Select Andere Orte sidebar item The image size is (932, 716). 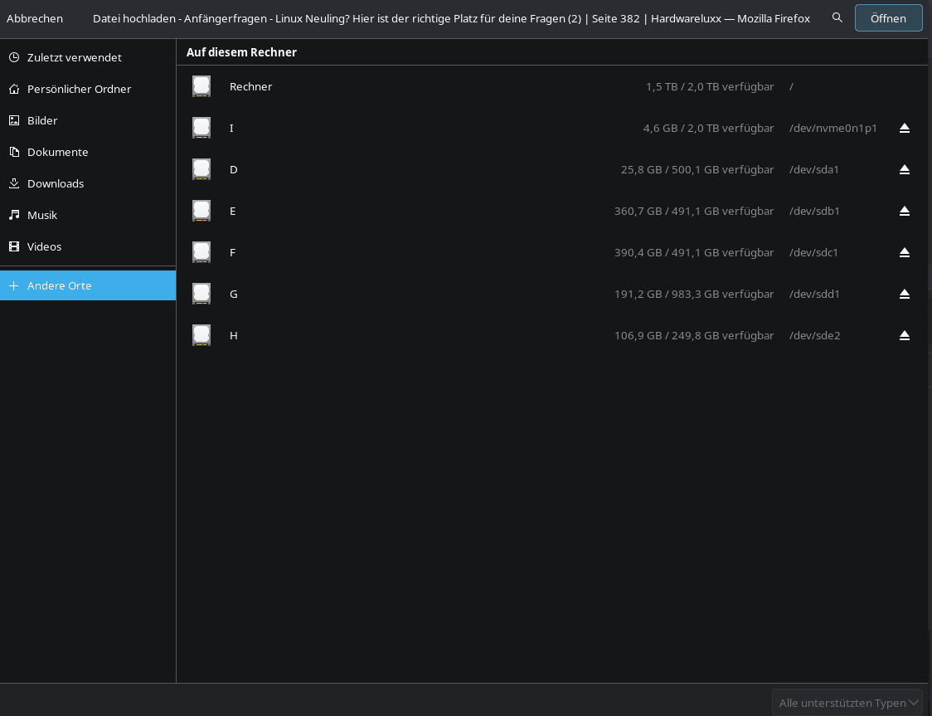(60, 285)
